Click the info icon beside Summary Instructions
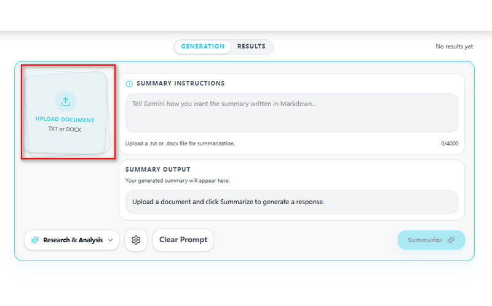 click(x=129, y=84)
